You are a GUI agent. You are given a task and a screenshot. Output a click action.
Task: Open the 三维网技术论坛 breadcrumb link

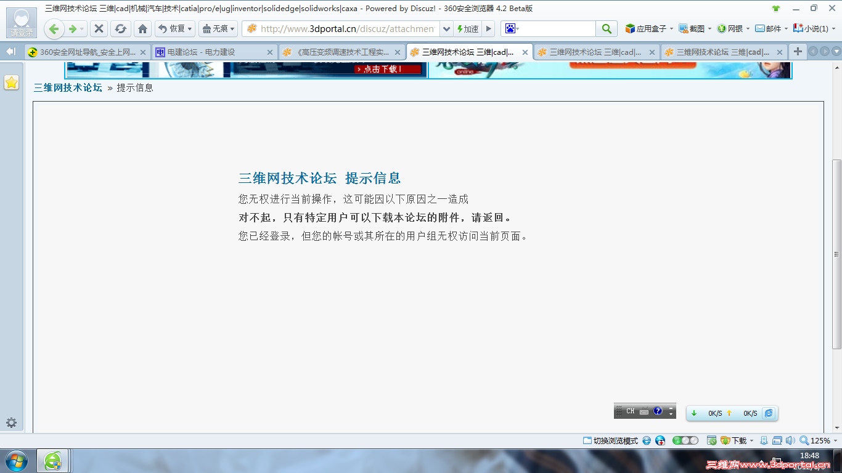67,88
